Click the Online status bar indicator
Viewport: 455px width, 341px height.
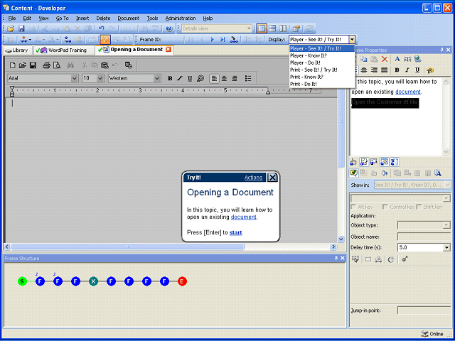point(432,334)
